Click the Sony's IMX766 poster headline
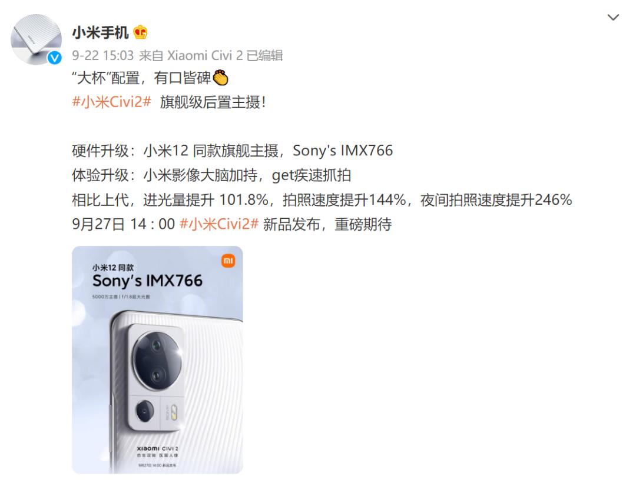Screen dimensions: 636x483 click(147, 281)
